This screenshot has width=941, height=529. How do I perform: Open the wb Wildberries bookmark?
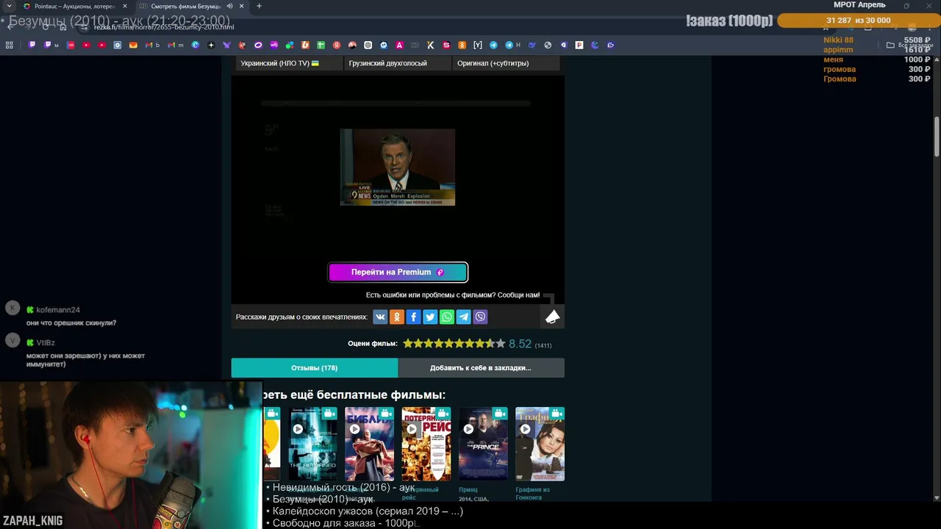click(274, 45)
